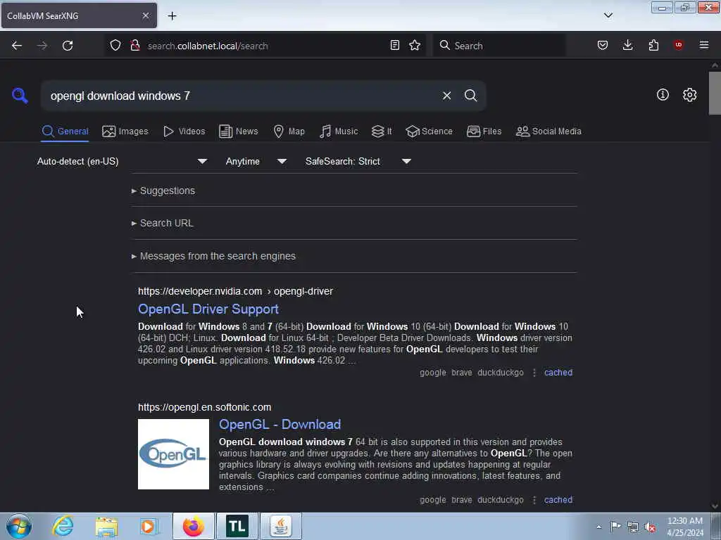Click the Action Center flag tray icon
This screenshot has height=540, width=721.
pyautogui.click(x=615, y=527)
